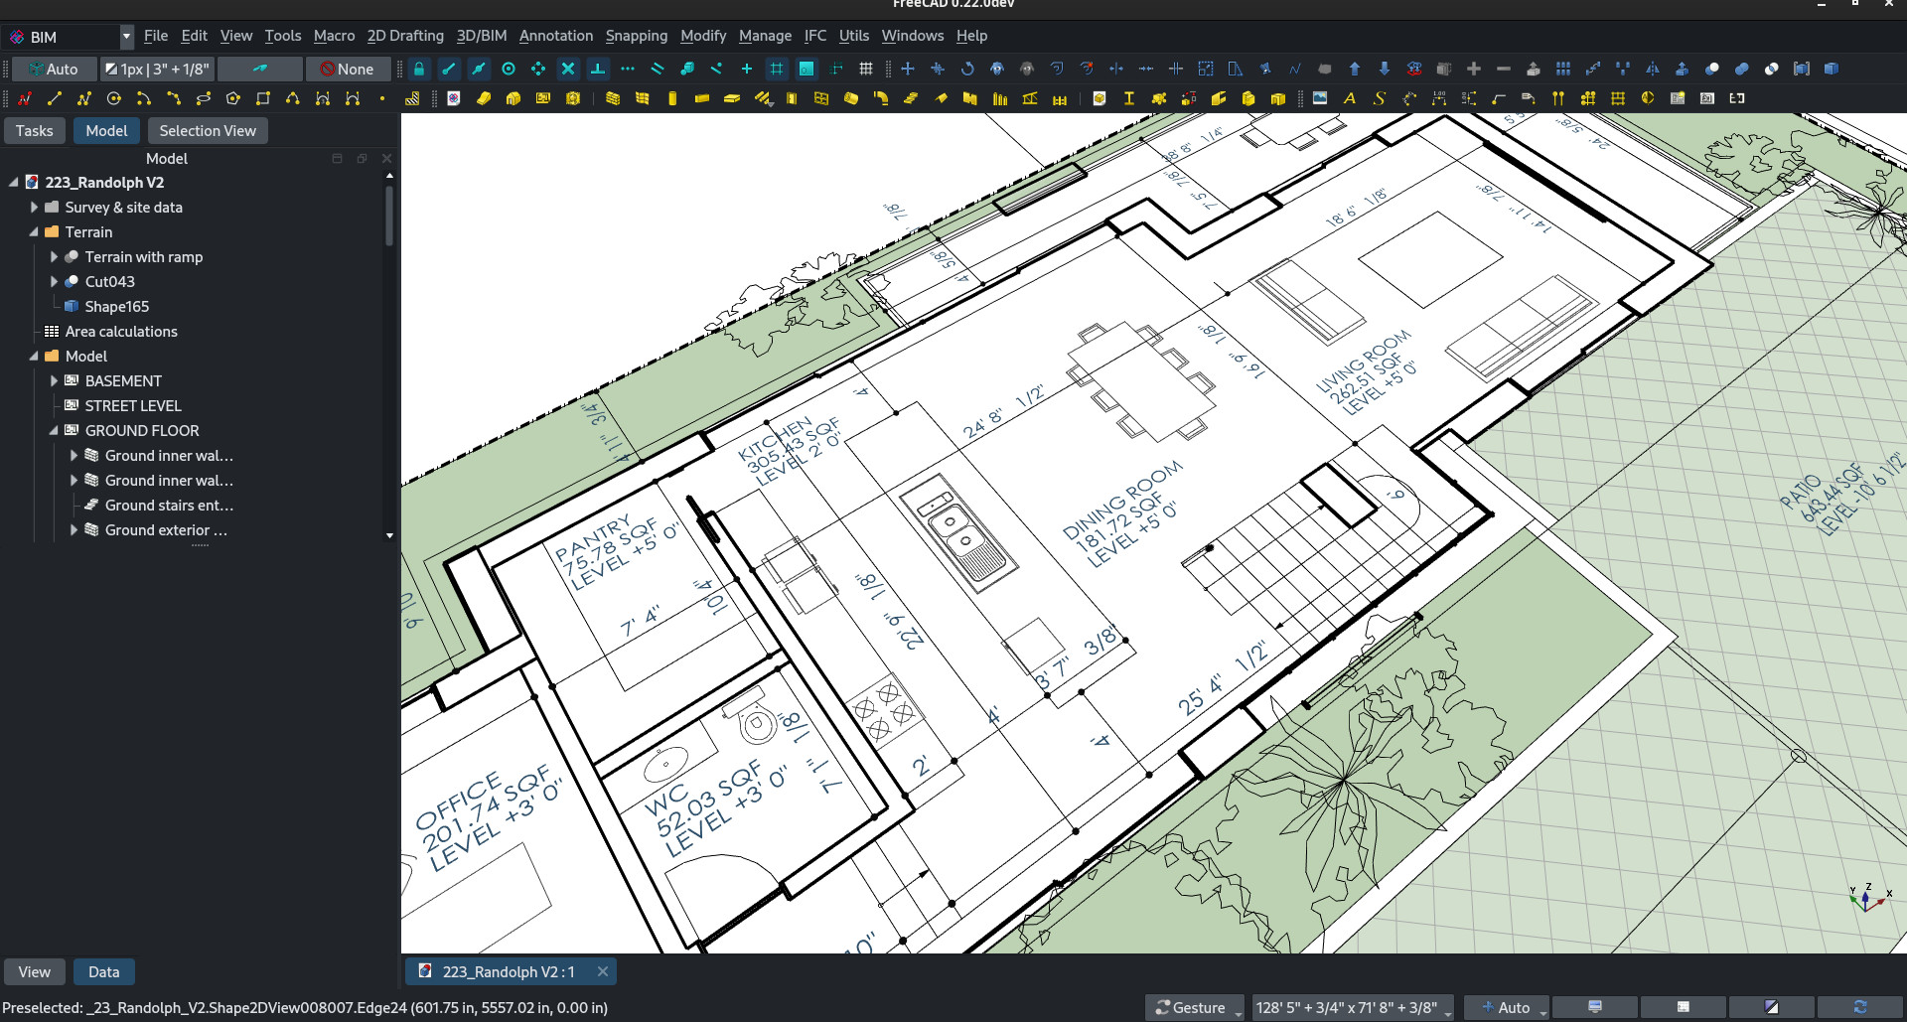1907x1022 pixels.
Task: Open the workbench selector dropdown
Action: [x=125, y=37]
